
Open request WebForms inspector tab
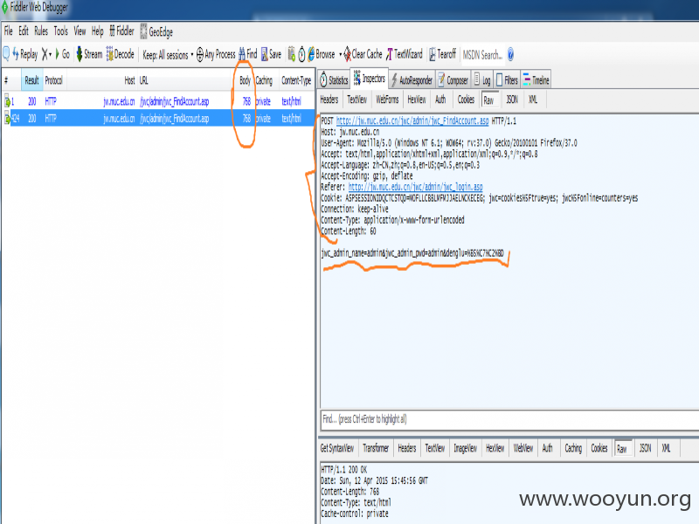pos(387,100)
